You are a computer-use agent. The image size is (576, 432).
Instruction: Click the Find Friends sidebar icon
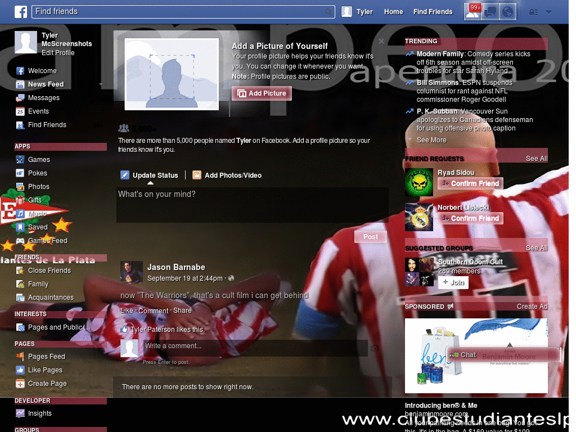pyautogui.click(x=20, y=125)
